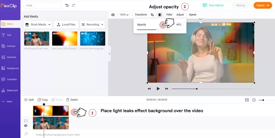The width and height of the screenshot is (275, 138).
Task: Click the background music note icon
Action: 26,134
